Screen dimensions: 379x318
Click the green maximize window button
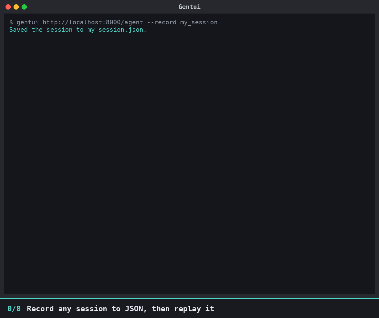pos(24,7)
